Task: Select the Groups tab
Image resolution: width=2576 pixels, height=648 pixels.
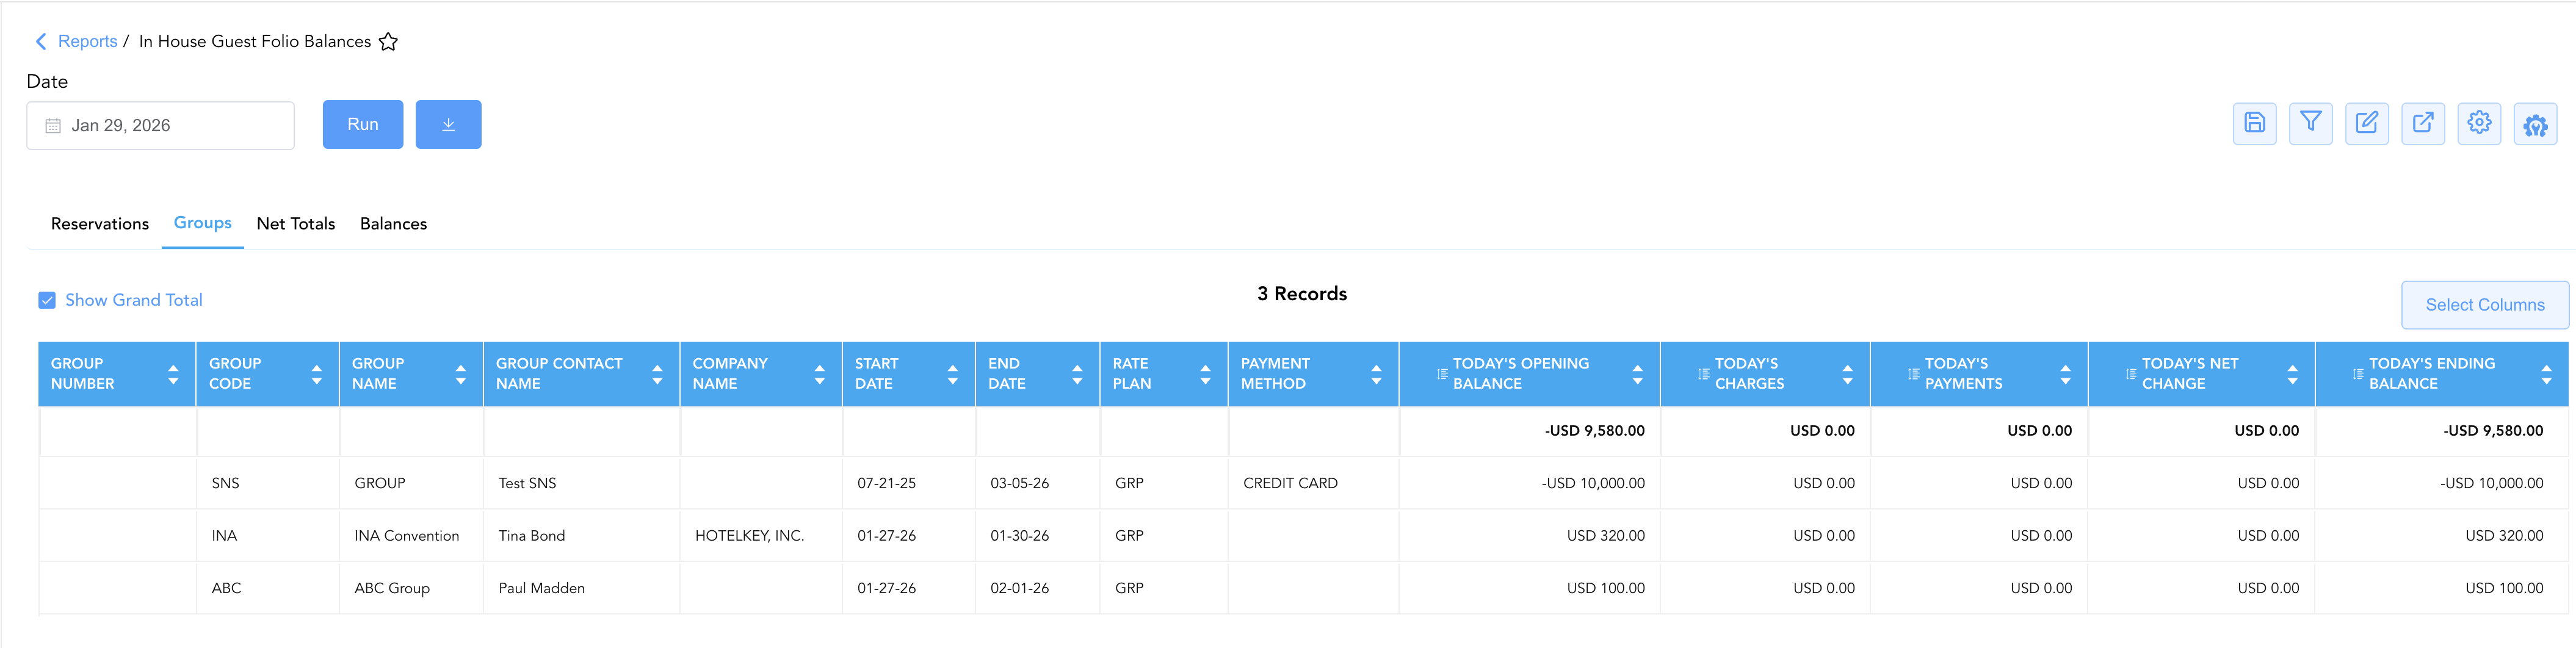Action: tap(203, 223)
